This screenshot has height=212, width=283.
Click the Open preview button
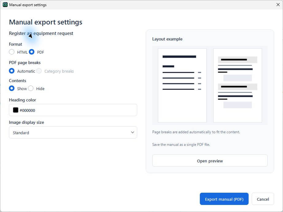210,161
